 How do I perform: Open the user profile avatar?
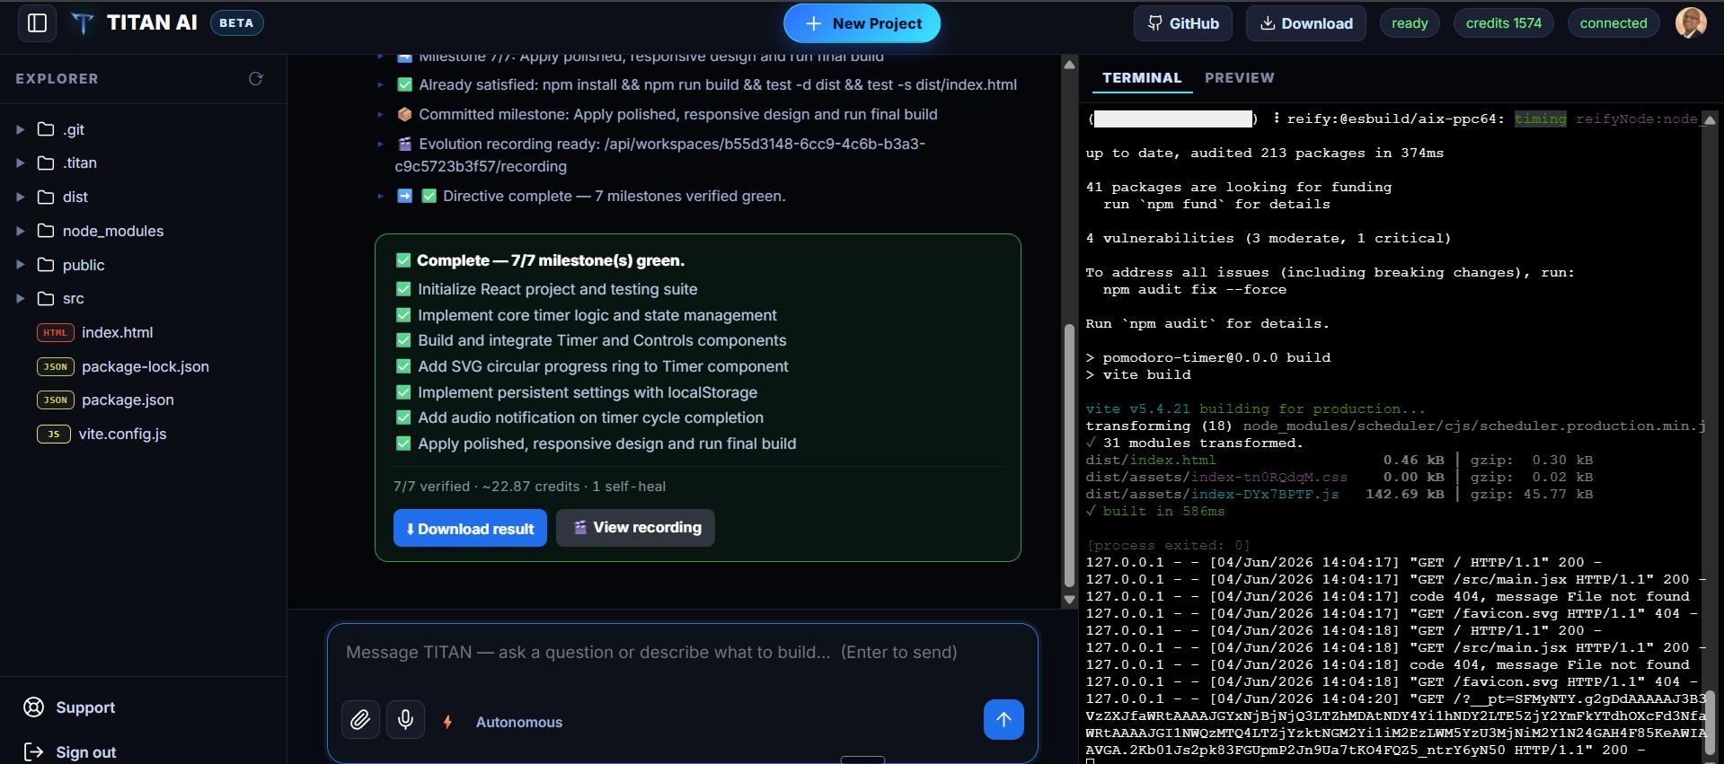click(1691, 22)
